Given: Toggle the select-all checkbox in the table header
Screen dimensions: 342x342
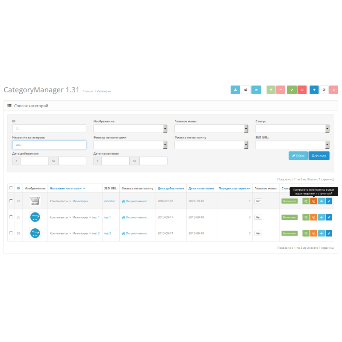Looking at the screenshot, I should pyautogui.click(x=11, y=188).
